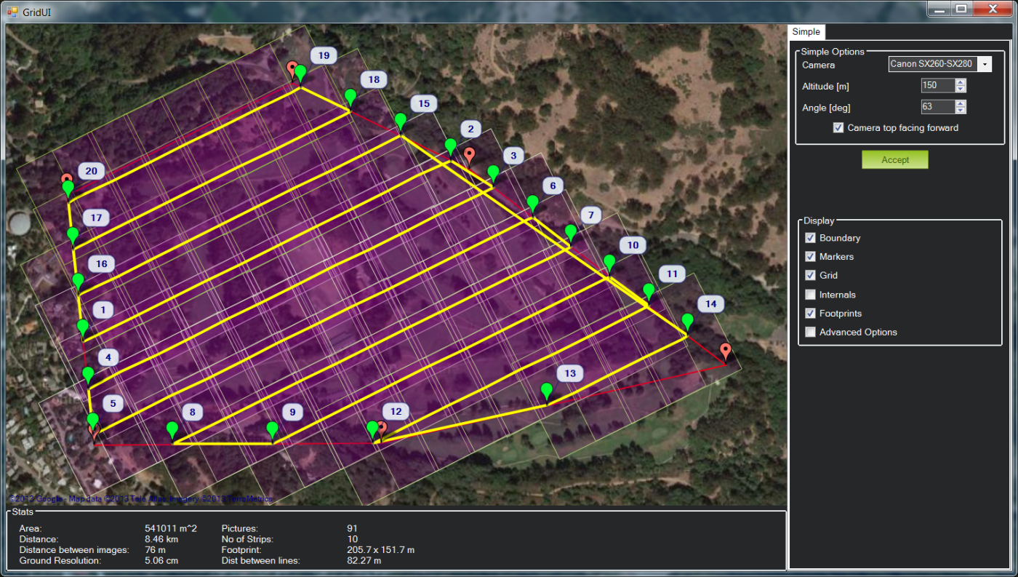Click the Pictures count 91
Screen dimensions: 1018x577
click(x=353, y=528)
